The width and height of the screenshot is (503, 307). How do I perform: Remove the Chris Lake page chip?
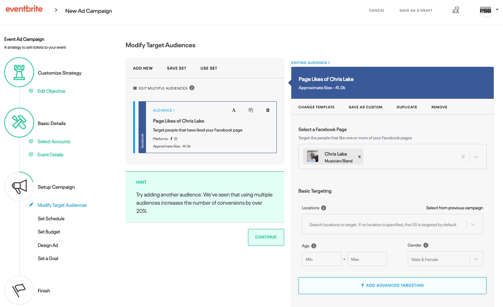click(x=359, y=157)
